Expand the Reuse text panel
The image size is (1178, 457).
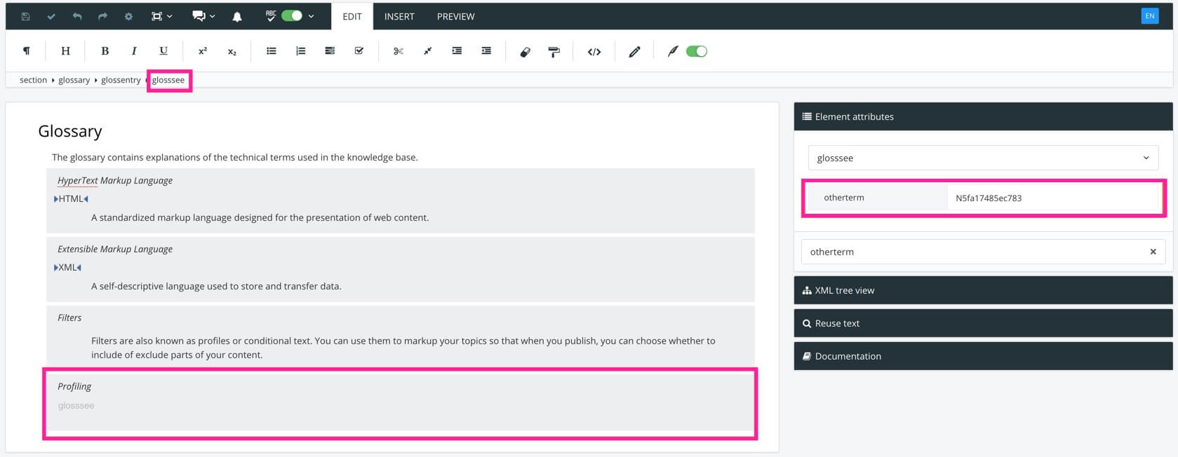983,323
